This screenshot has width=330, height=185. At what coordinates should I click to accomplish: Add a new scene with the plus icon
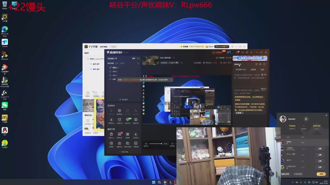(138, 63)
